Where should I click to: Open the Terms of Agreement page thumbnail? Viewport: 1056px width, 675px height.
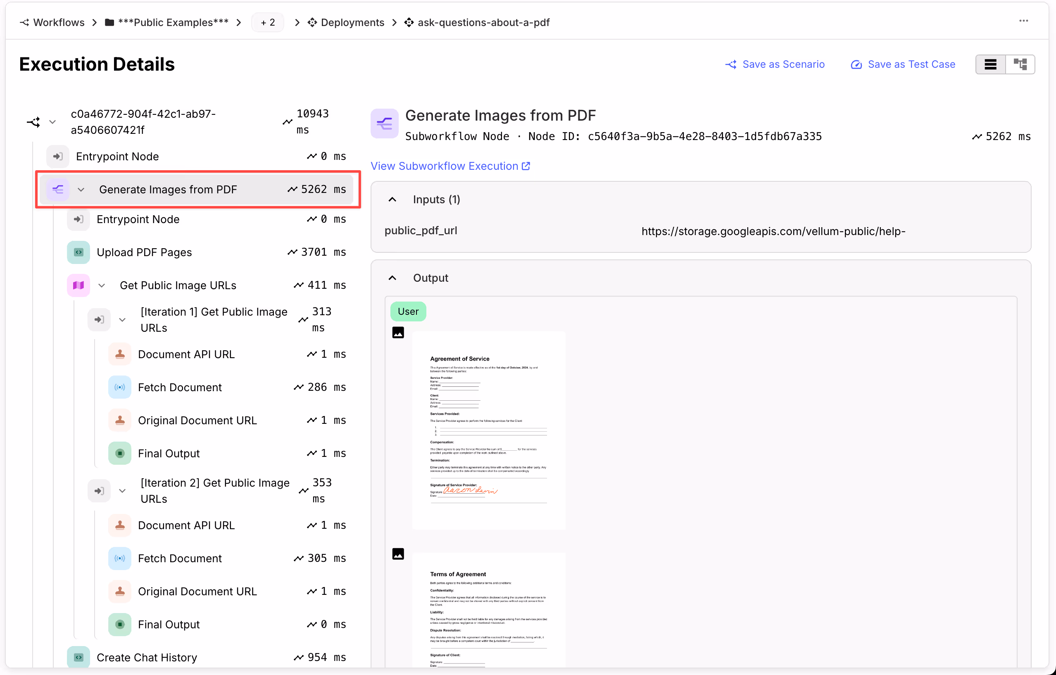pos(489,611)
